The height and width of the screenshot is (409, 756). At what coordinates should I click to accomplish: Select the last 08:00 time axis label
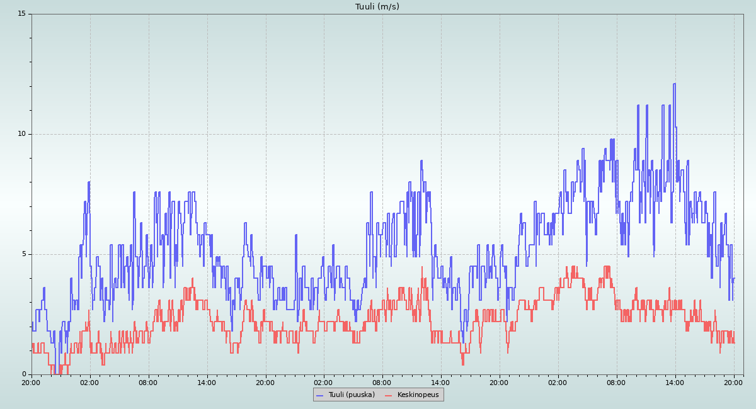pos(617,382)
